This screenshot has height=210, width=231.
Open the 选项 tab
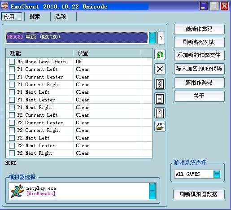coord(61,17)
